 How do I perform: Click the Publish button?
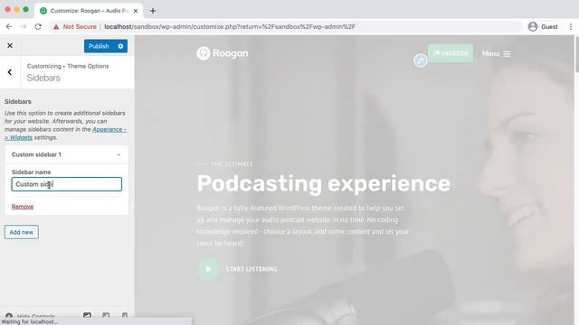click(x=99, y=46)
